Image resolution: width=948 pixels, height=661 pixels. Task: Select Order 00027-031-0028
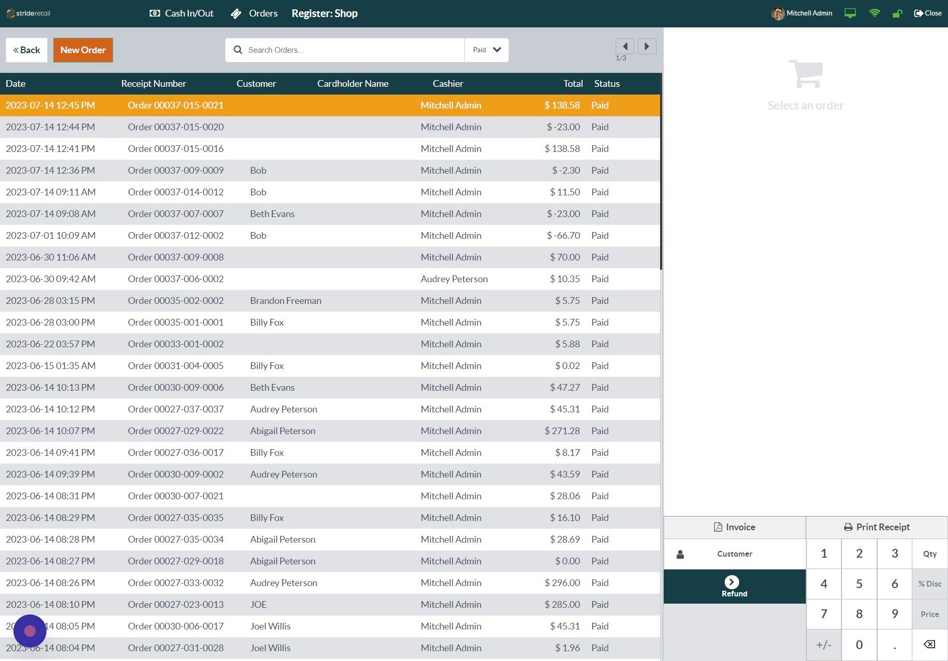pyautogui.click(x=330, y=648)
